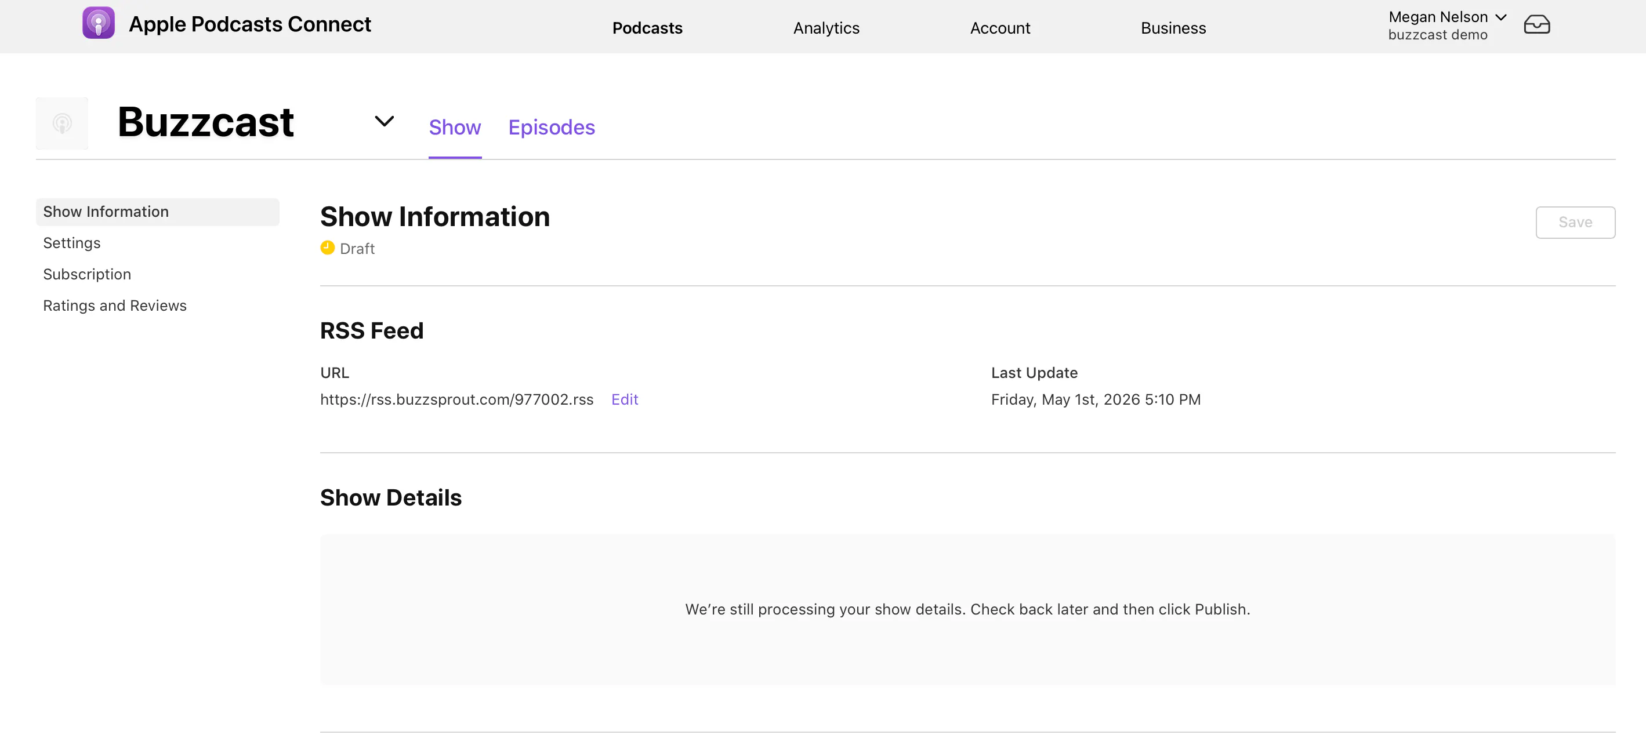The image size is (1646, 749).
Task: Expand the Buzzcast show switcher chevron
Action: 384,121
